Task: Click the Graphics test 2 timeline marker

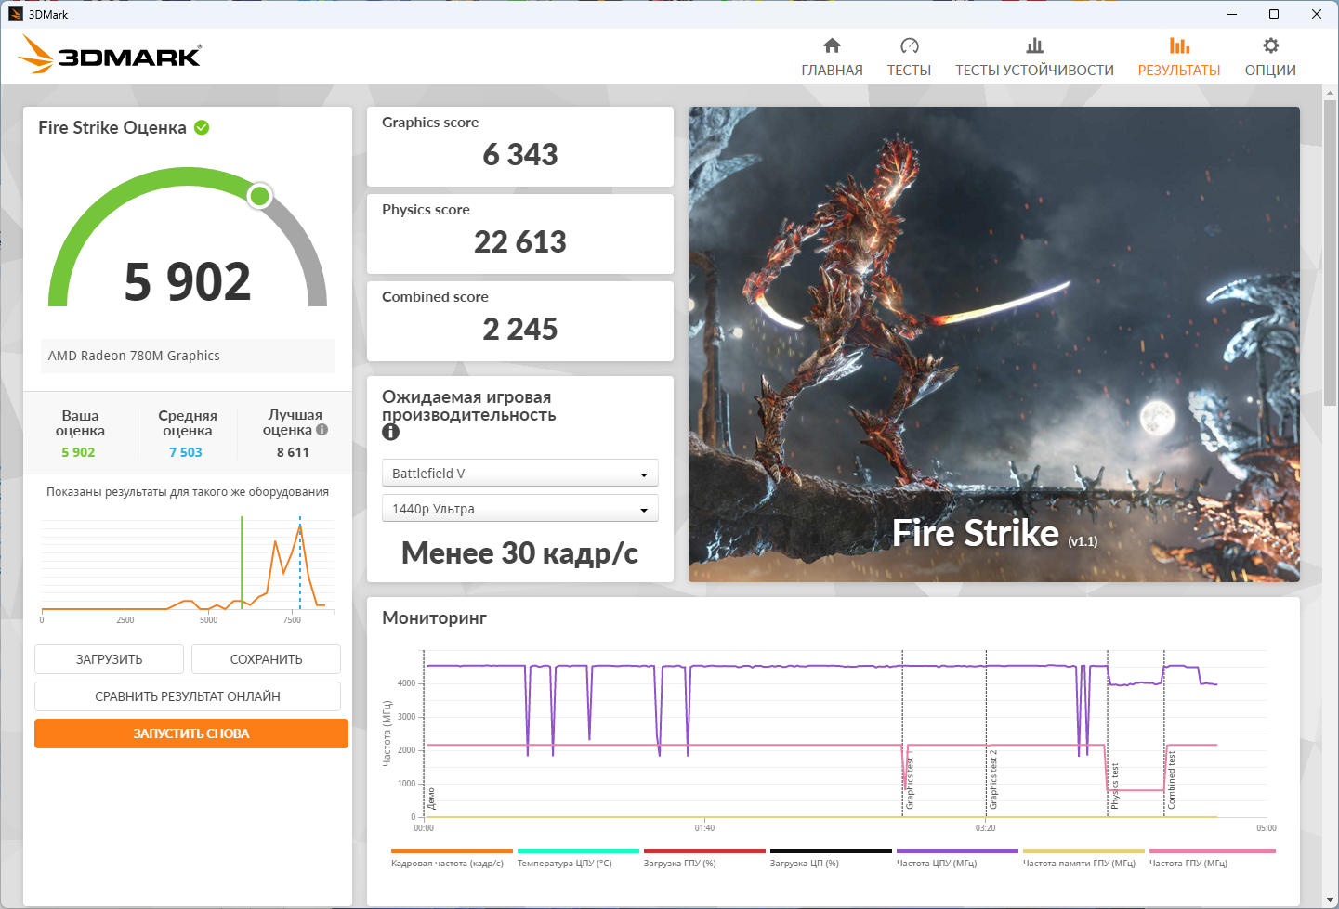Action: [x=993, y=780]
